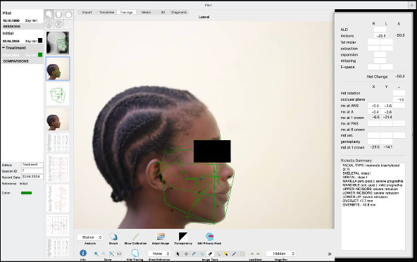Screen dimensions: 417x262
Task: Click the zoom in magnifier
Action: pyautogui.click(x=97, y=254)
